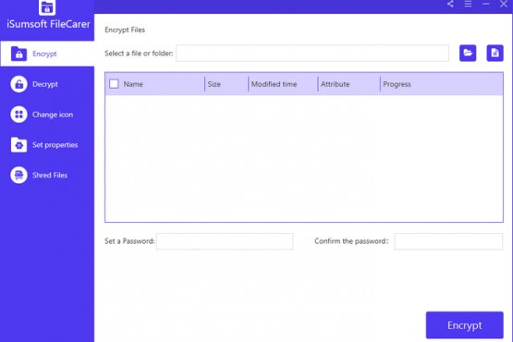This screenshot has height=342, width=513.
Task: Open the add file icon button
Action: click(x=495, y=53)
